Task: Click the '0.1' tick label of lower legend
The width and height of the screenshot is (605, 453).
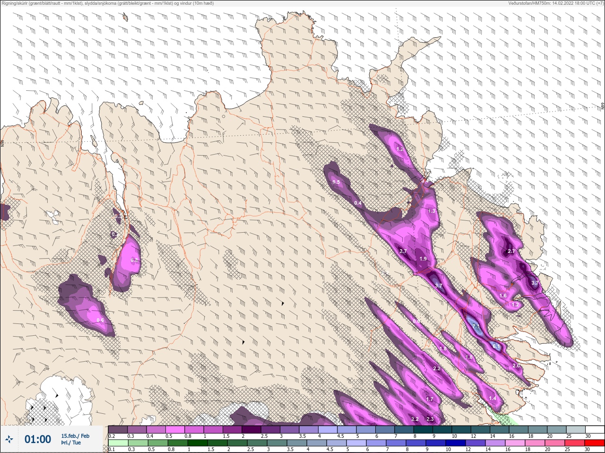Action: 112,449
